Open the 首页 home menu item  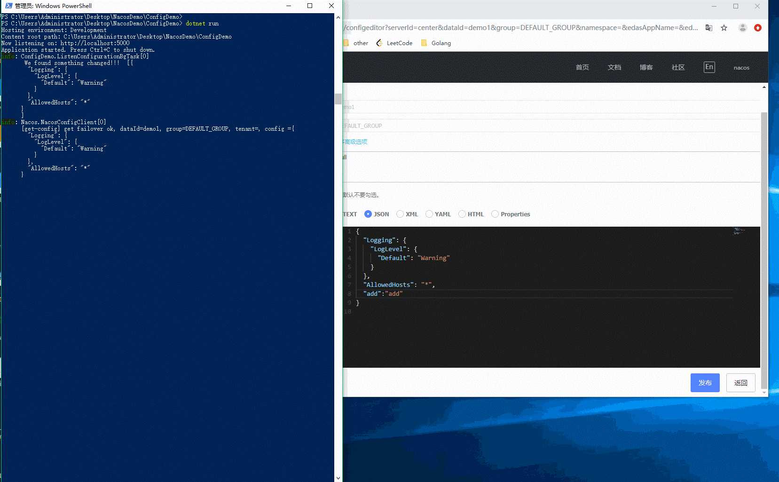point(582,67)
